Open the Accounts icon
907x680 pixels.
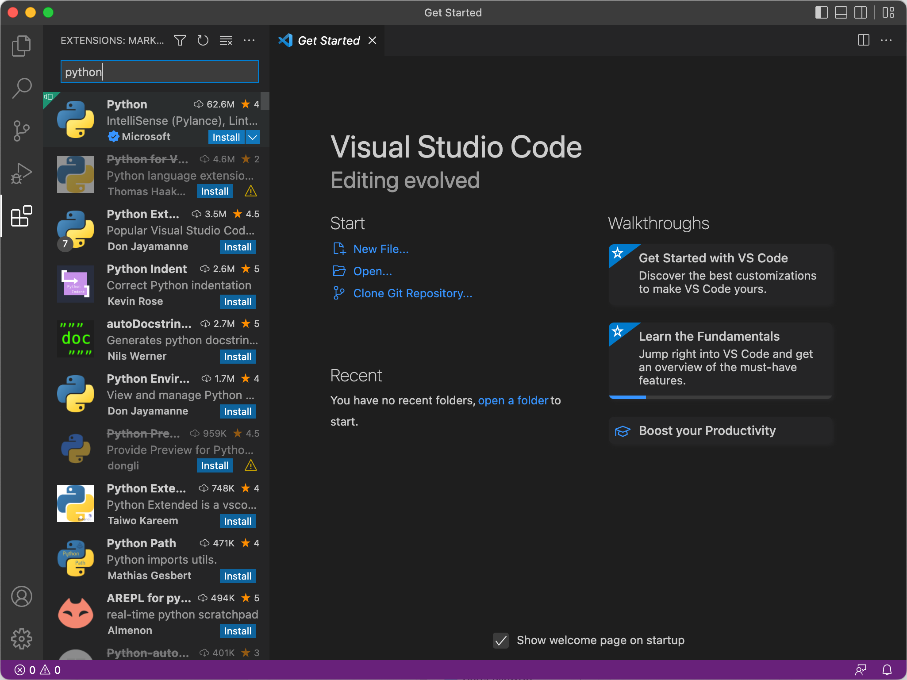[21, 596]
